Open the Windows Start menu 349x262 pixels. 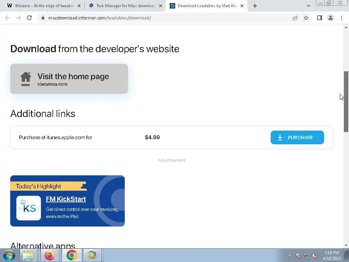9,255
